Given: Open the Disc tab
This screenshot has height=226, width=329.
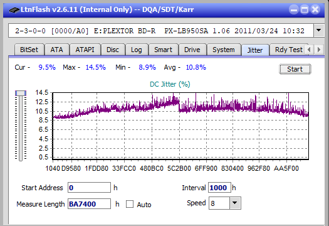Looking at the screenshot, I should (113, 50).
